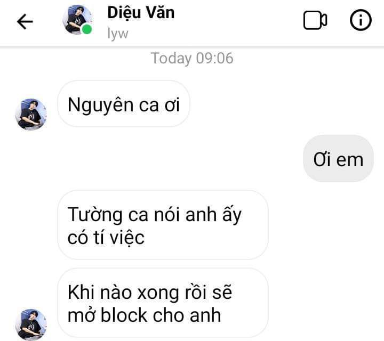The width and height of the screenshot is (384, 341).
Task: Tap avatar beside the "mở block" message
Action: [30, 324]
